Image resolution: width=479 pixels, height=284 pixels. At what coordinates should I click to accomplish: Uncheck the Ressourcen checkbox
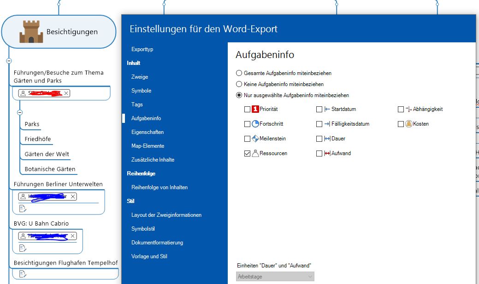(247, 154)
